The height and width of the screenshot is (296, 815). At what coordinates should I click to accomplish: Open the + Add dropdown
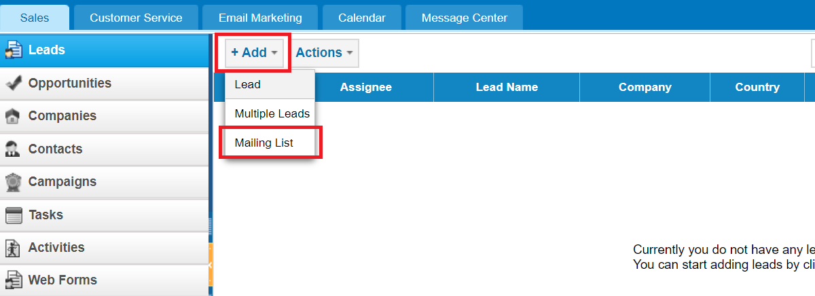point(254,53)
